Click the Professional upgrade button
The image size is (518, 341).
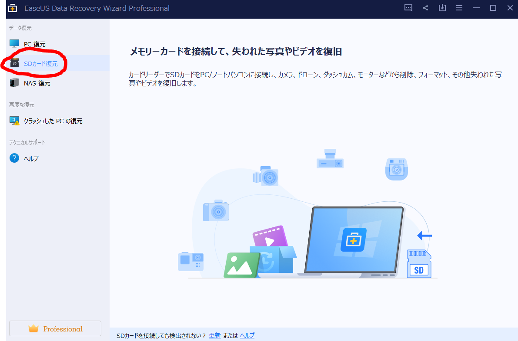tap(55, 328)
